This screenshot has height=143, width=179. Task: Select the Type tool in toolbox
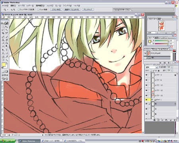[7, 50]
